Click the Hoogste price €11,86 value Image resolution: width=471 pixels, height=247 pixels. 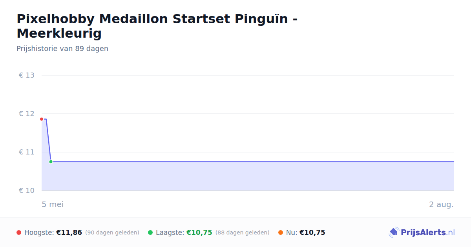click(69, 232)
